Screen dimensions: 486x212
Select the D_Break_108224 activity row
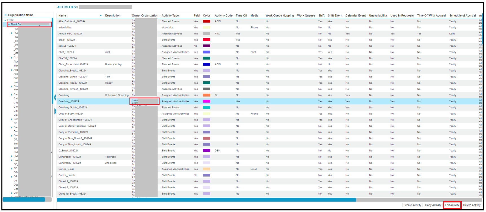point(269,151)
